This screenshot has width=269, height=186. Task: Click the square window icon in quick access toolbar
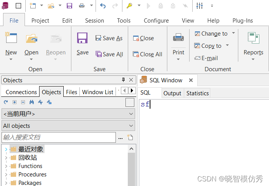point(18,6)
